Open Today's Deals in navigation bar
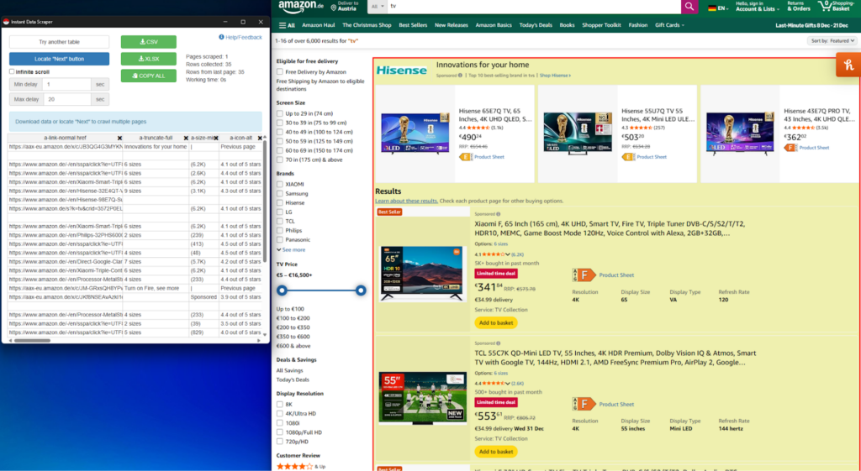 (x=535, y=25)
